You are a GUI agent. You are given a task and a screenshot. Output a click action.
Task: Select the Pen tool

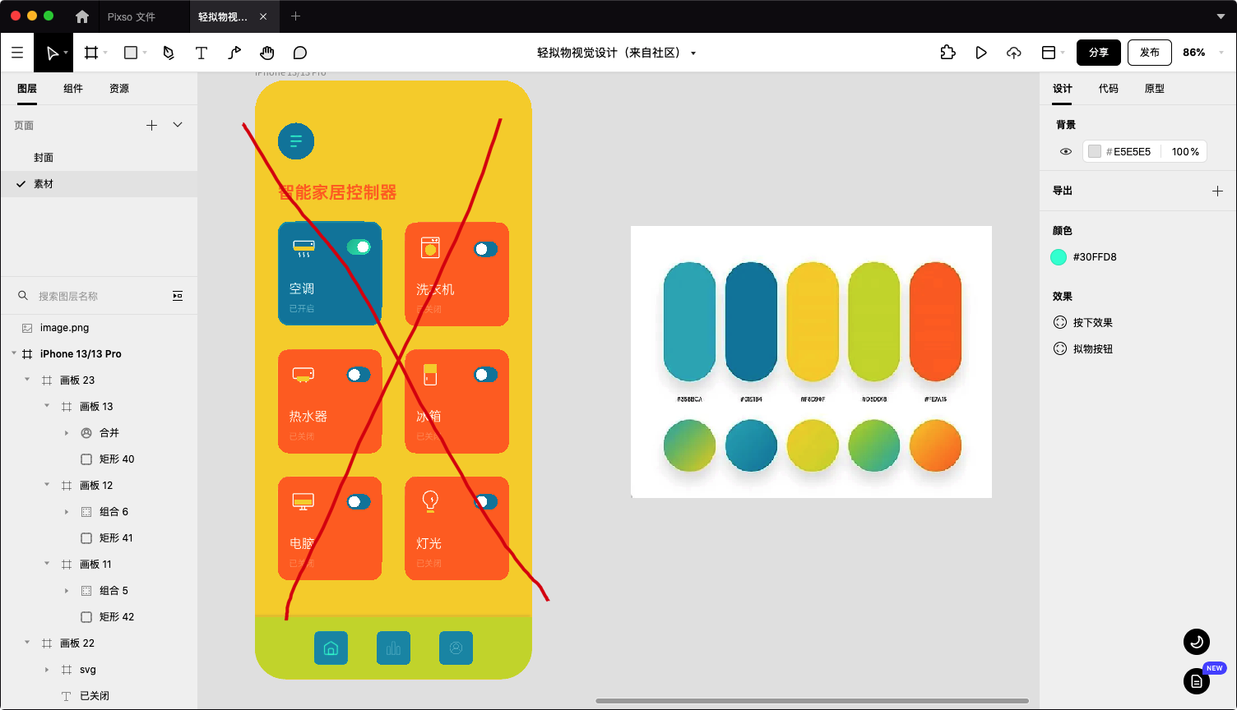point(169,53)
